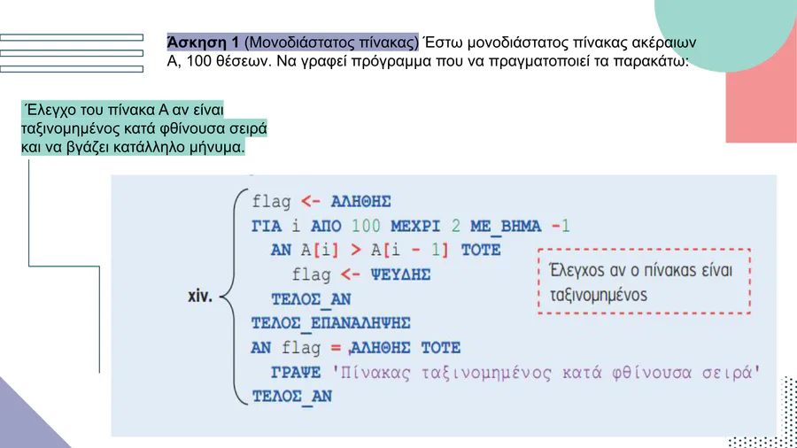The height and width of the screenshot is (448, 797).
Task: Click the "flag <- ΑΛΗΘΗΣ" first code line
Action: coord(321,202)
